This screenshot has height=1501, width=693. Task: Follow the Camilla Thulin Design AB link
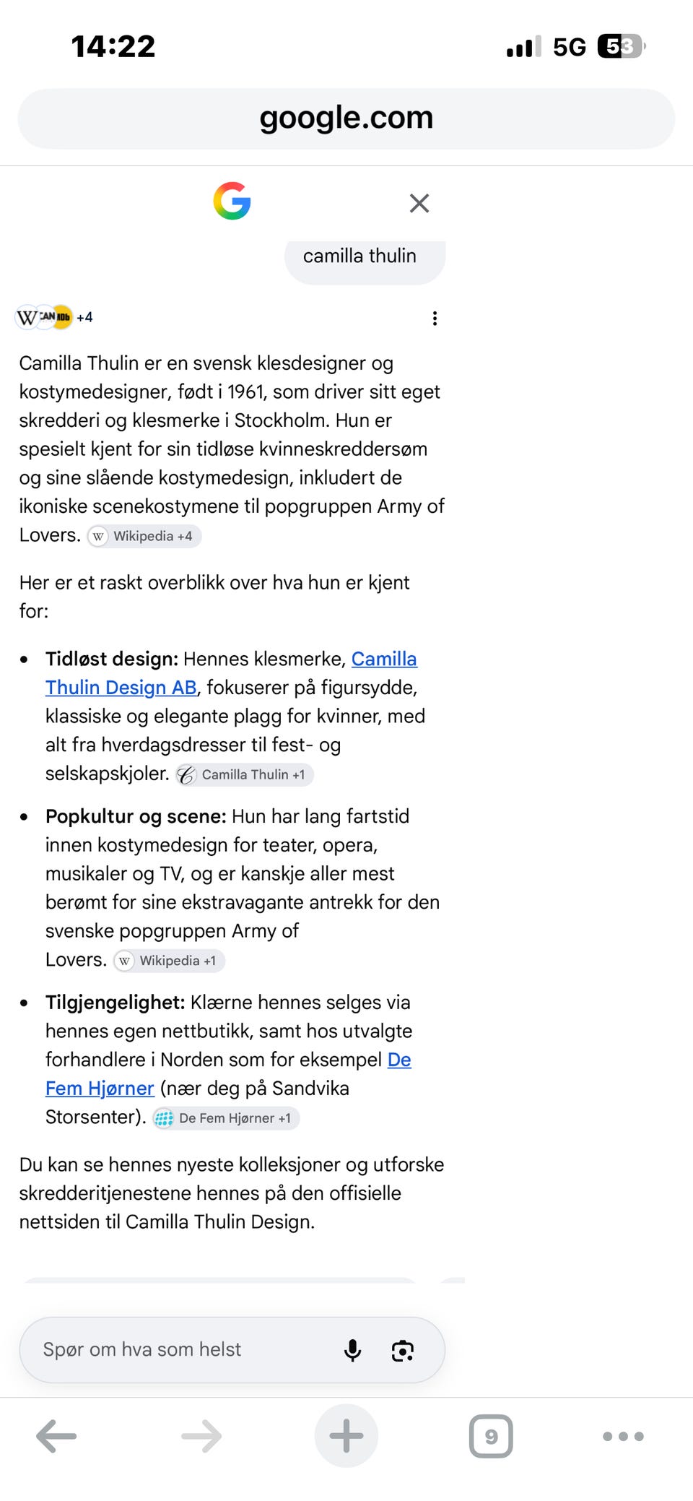click(x=231, y=673)
